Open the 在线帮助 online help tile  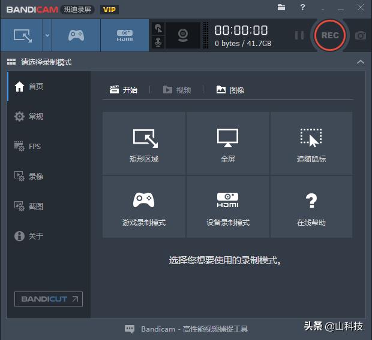pos(311,207)
